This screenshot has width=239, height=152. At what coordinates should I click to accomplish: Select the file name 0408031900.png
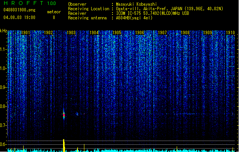(x=19, y=10)
